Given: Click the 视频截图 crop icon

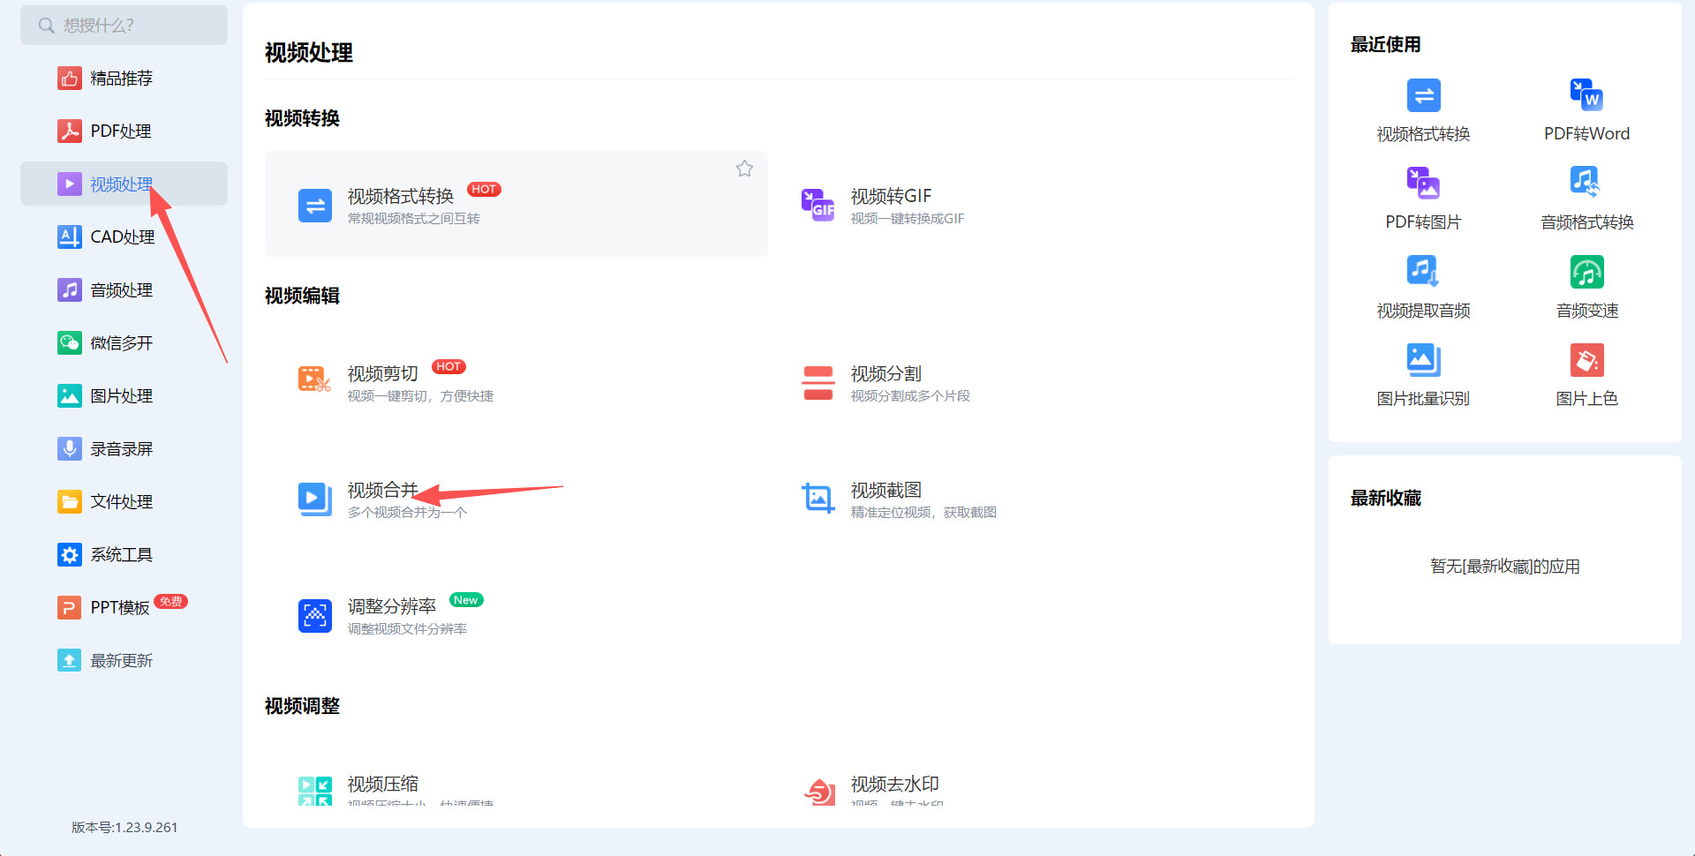Looking at the screenshot, I should point(817,499).
